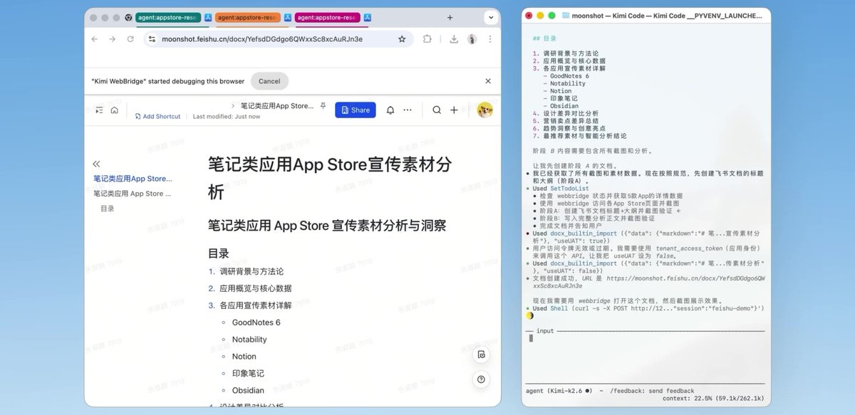Open Chrome three-dot menu
The width and height of the screenshot is (855, 415).
pos(491,39)
